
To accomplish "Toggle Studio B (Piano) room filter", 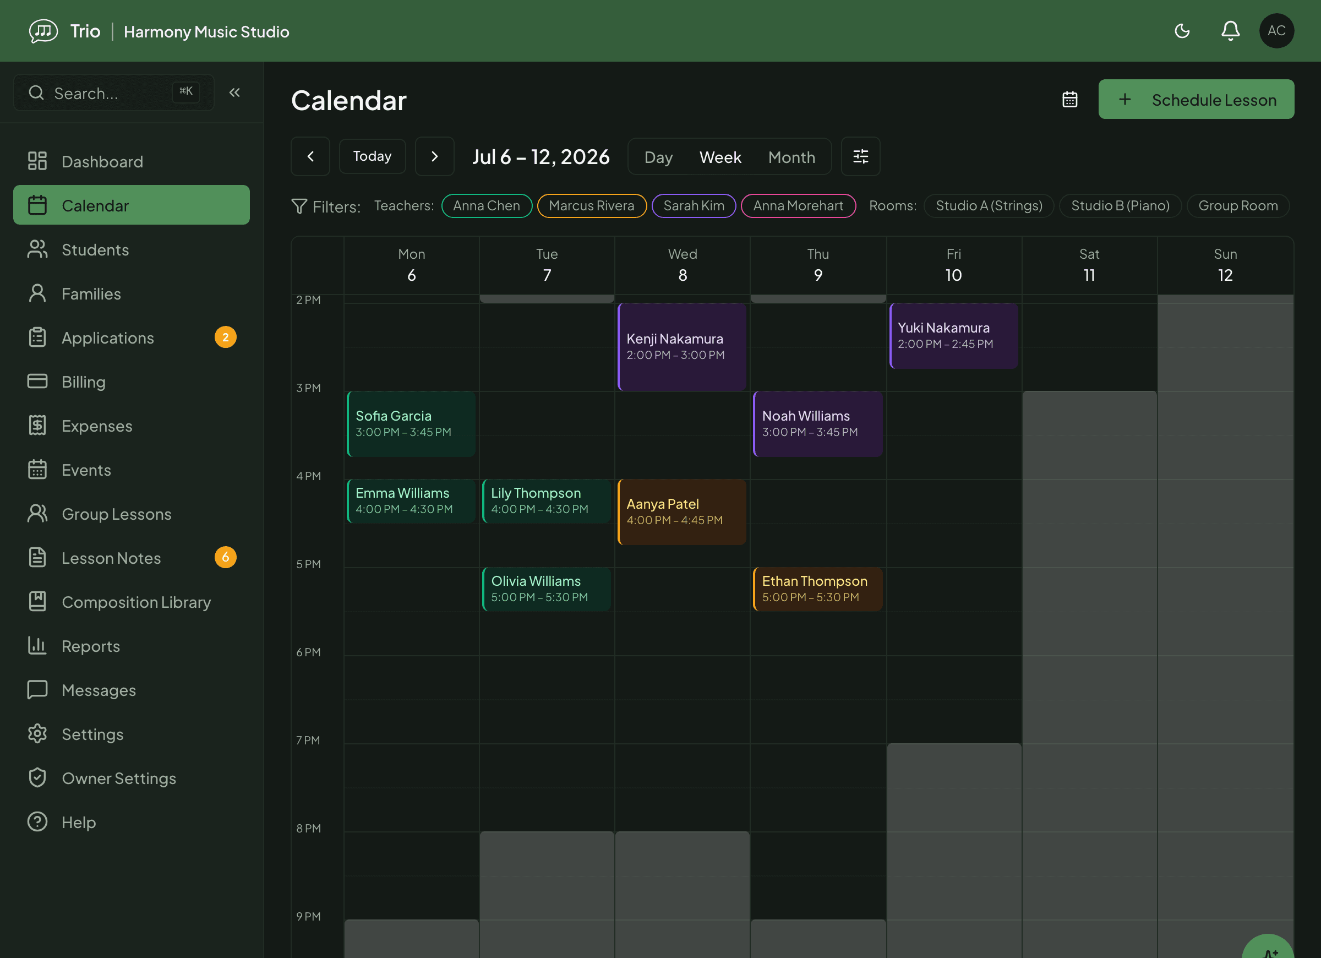I will pyautogui.click(x=1120, y=206).
